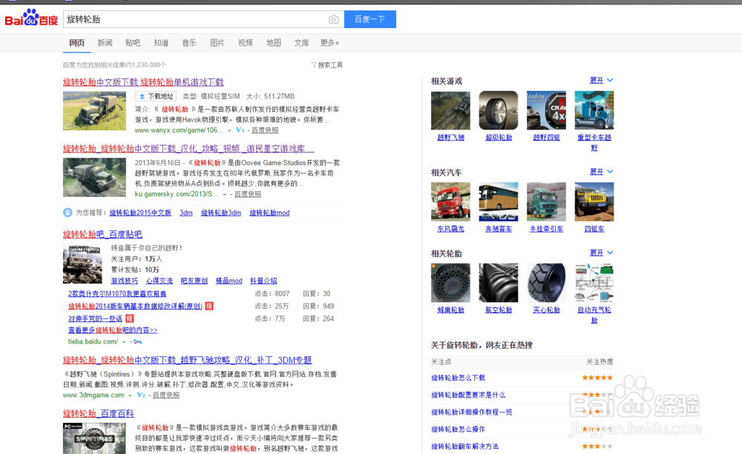Click the Baidu logo
Image resolution: width=742 pixels, height=454 pixels.
click(x=31, y=18)
